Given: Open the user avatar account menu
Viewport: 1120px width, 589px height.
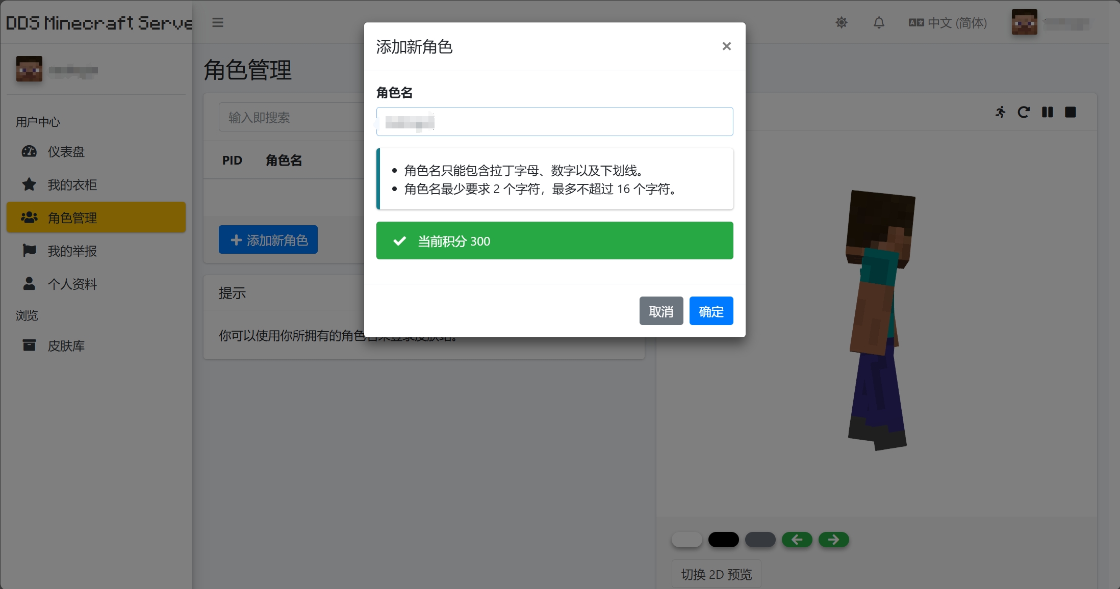Looking at the screenshot, I should pos(1024,22).
